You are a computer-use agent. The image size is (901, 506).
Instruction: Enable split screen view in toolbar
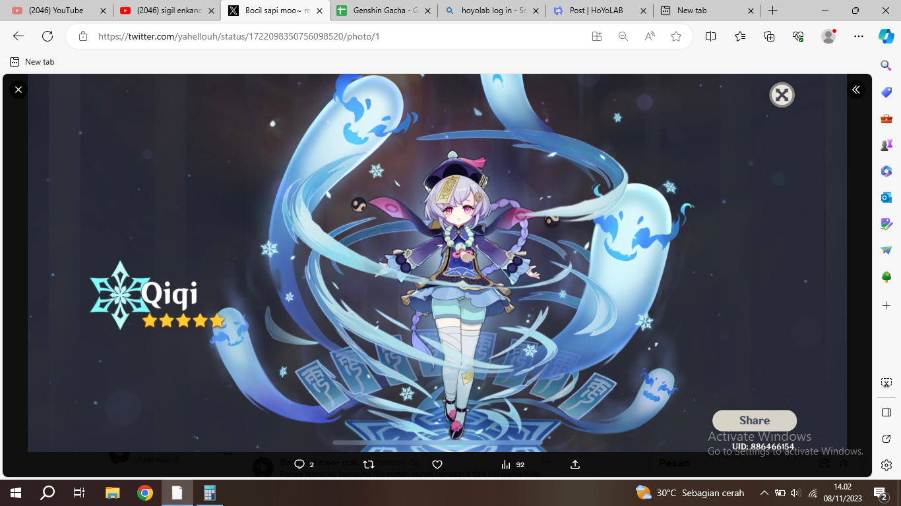710,37
